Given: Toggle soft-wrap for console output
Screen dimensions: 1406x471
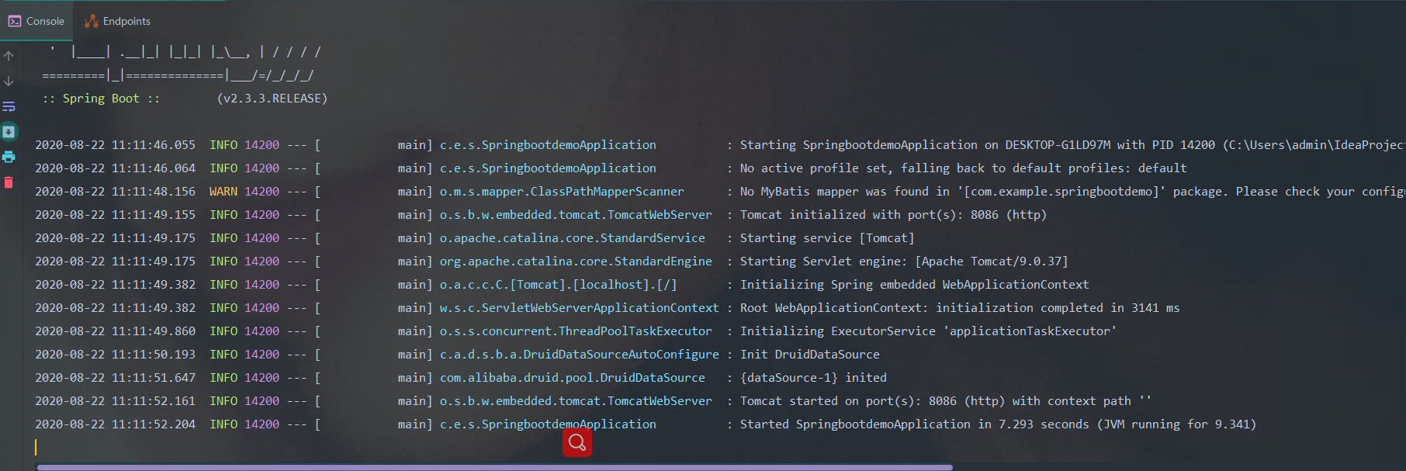Looking at the screenshot, I should pyautogui.click(x=9, y=106).
